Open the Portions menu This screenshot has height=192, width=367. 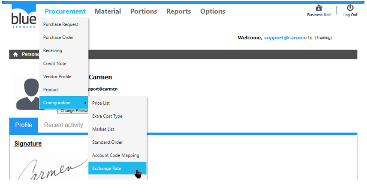coord(144,12)
